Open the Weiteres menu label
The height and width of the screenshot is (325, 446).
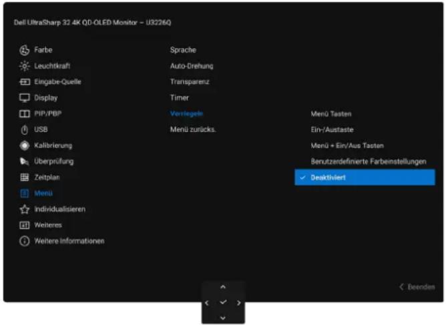click(48, 225)
